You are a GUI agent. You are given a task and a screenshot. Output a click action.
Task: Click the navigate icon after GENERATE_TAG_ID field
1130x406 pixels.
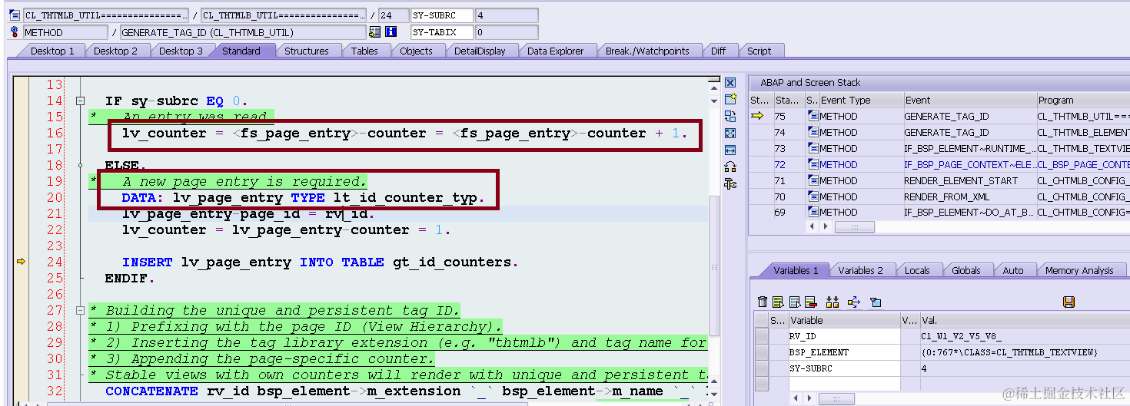click(375, 32)
